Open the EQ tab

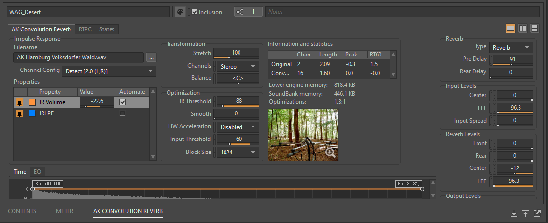(x=38, y=171)
